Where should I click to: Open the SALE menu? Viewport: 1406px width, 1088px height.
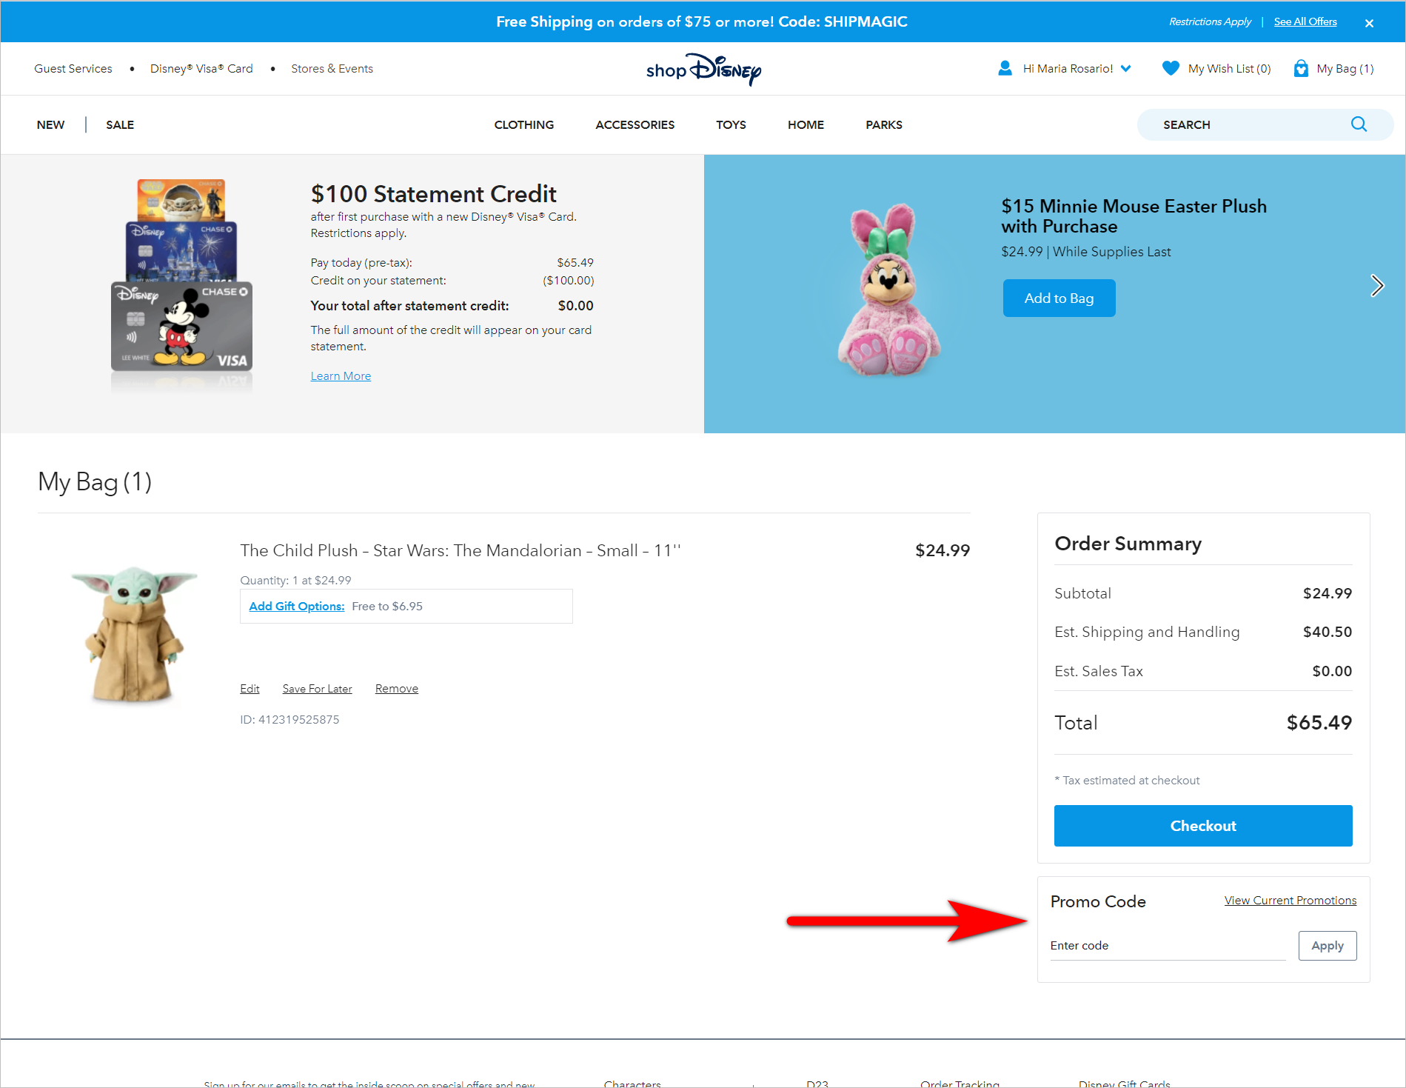120,124
